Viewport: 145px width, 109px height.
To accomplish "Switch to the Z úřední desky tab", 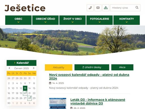I will click(x=92, y=67).
